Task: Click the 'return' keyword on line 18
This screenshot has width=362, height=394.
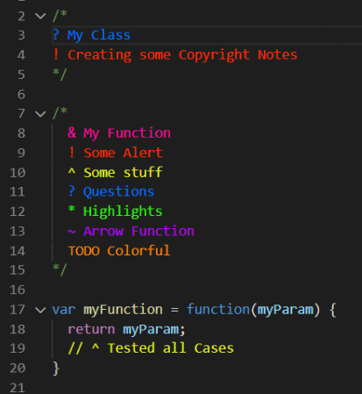Action: tap(91, 330)
